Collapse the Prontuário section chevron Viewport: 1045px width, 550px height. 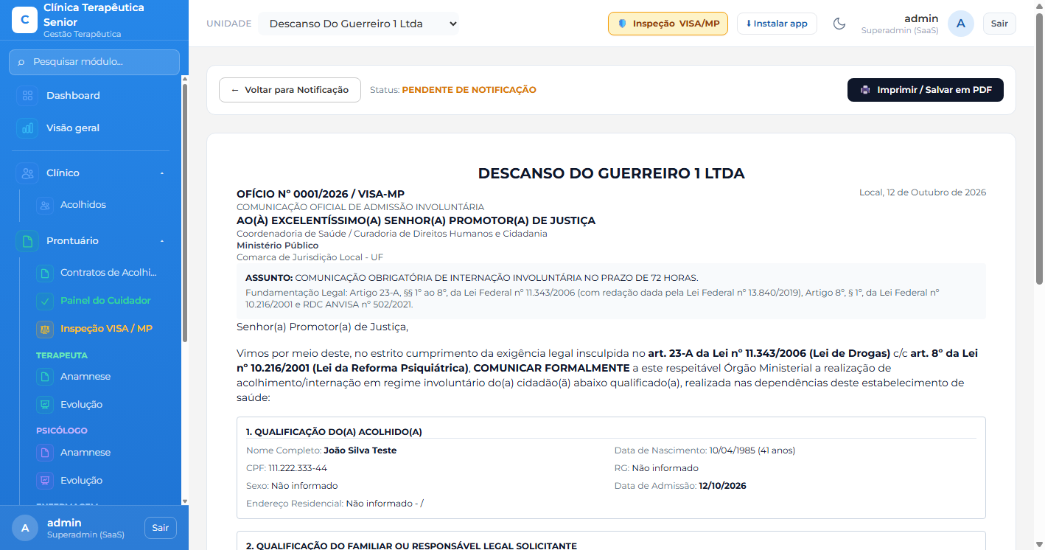(x=162, y=241)
